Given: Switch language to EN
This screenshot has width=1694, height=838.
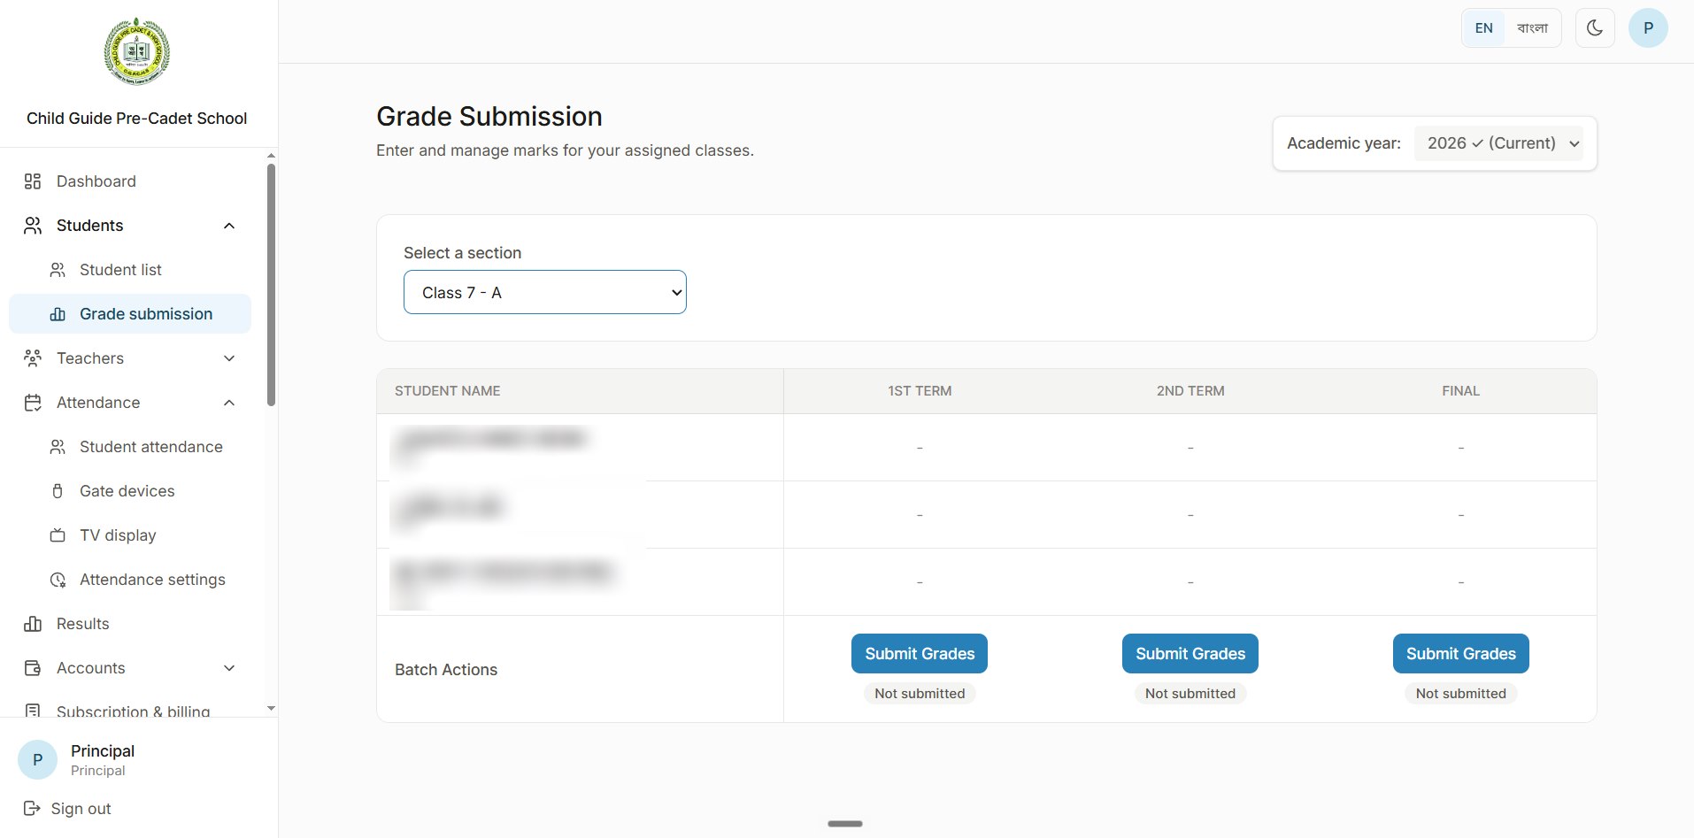Looking at the screenshot, I should pyautogui.click(x=1484, y=28).
